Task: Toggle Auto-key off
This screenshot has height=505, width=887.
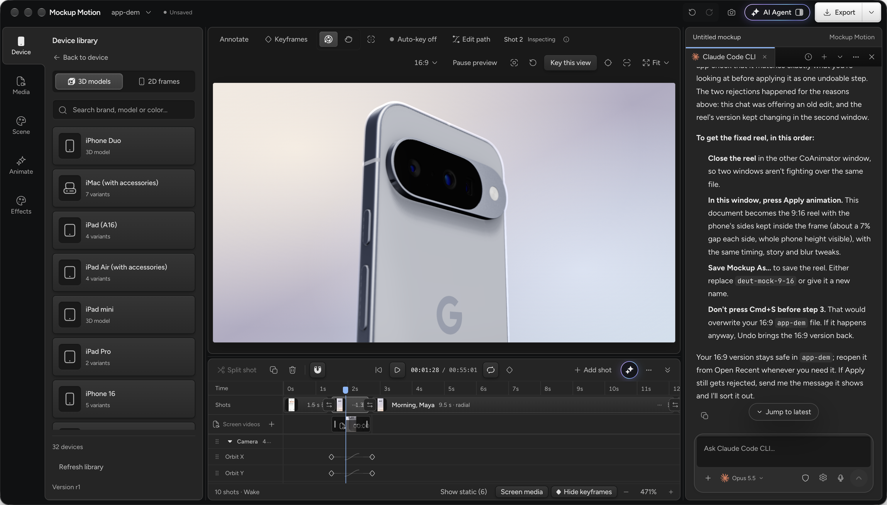Action: point(413,39)
